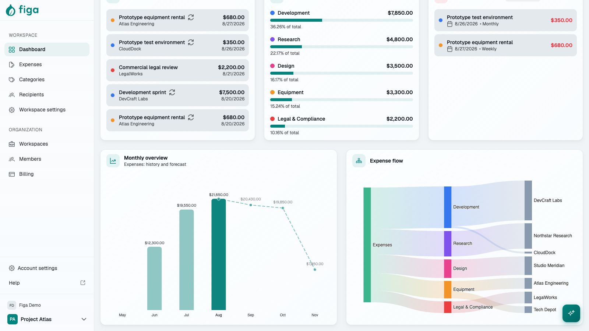Select Workspace settings menu item
Image resolution: width=589 pixels, height=331 pixels.
[x=47, y=110]
